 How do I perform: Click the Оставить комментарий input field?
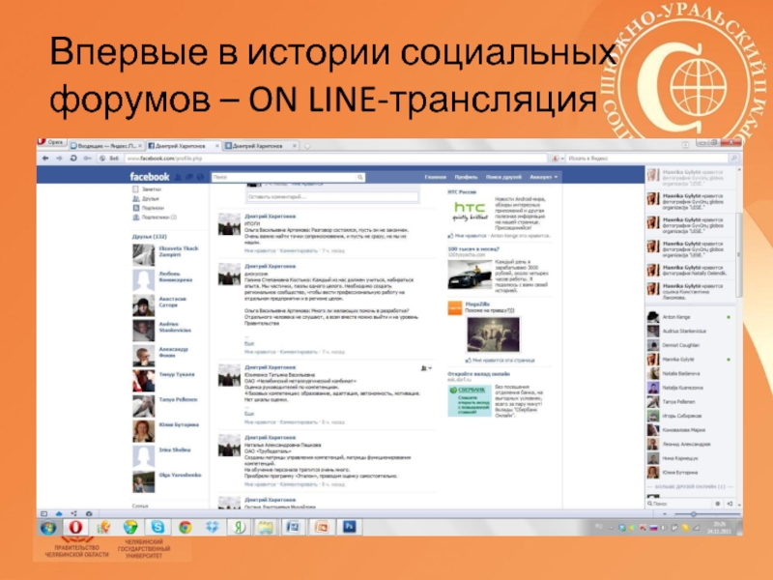pyautogui.click(x=332, y=197)
